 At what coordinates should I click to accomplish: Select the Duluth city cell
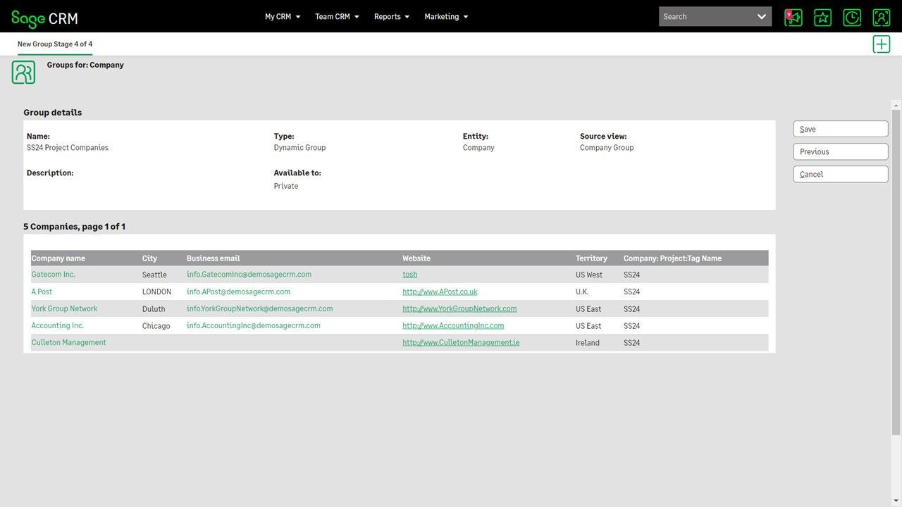point(154,309)
